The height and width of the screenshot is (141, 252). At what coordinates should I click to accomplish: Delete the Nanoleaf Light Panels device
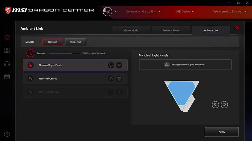[x=119, y=65]
